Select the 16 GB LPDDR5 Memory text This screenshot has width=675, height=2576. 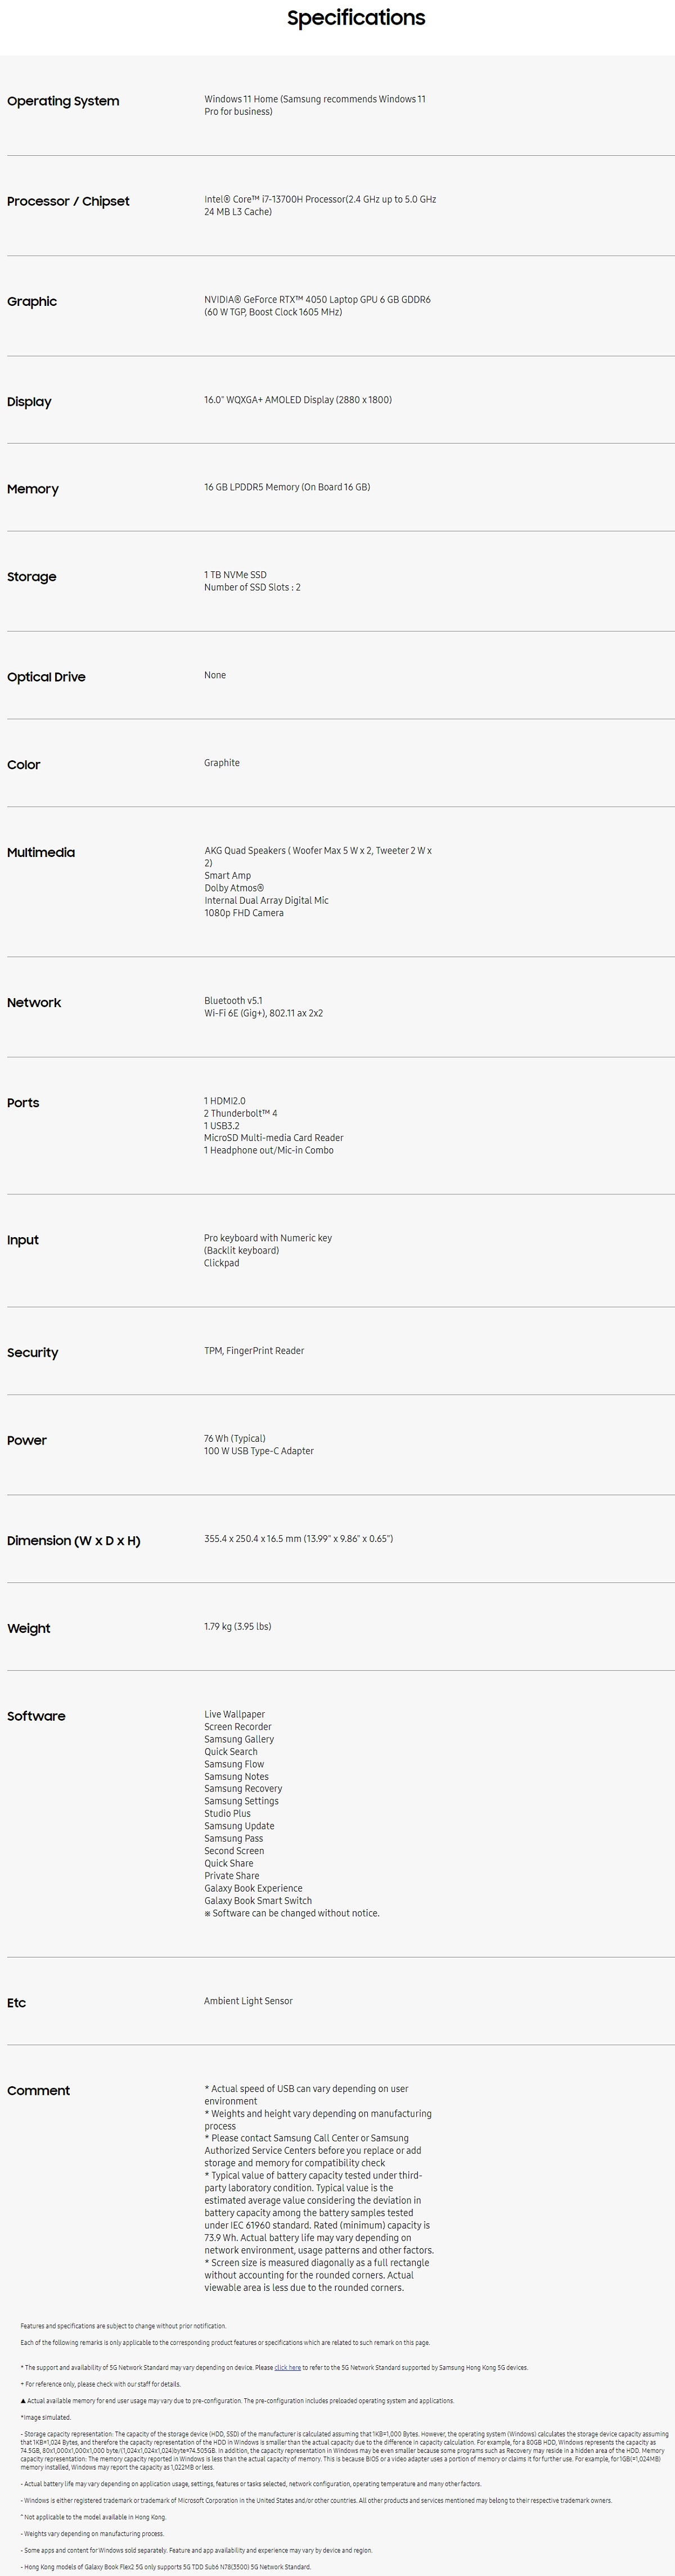click(x=287, y=487)
